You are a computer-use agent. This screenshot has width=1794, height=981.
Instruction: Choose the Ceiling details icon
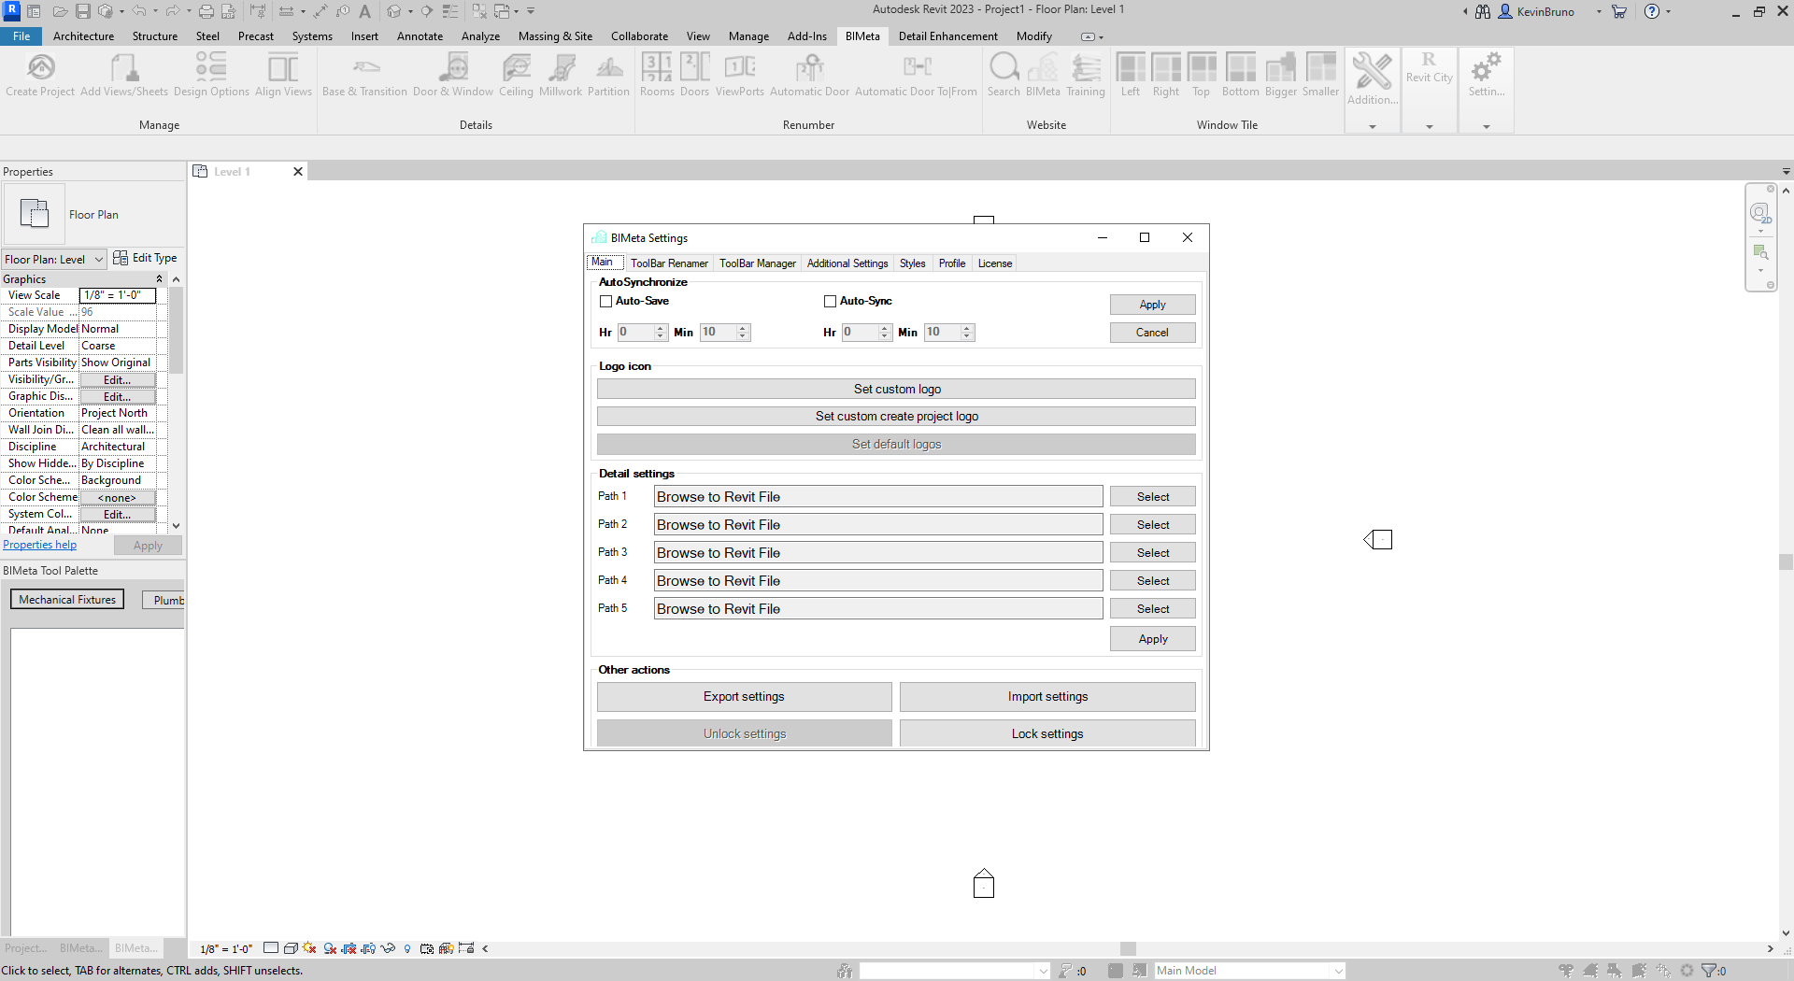516,75
